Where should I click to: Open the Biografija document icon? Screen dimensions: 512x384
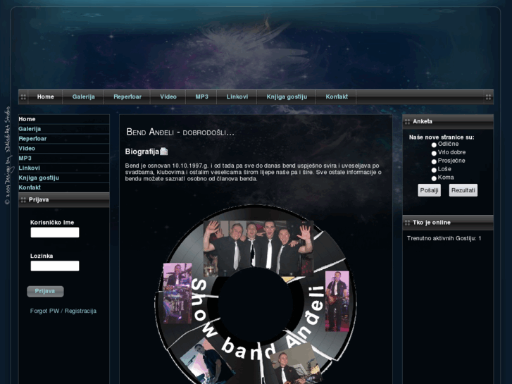point(164,151)
